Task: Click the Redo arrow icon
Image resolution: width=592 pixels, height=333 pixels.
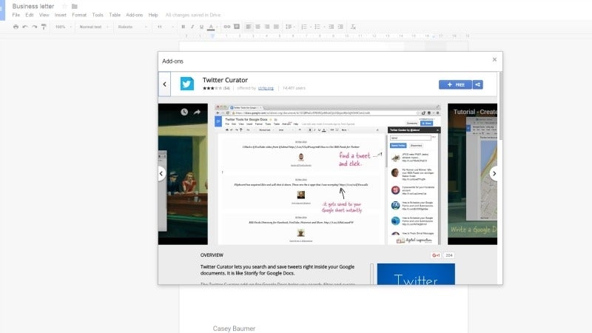Action: (x=34, y=27)
